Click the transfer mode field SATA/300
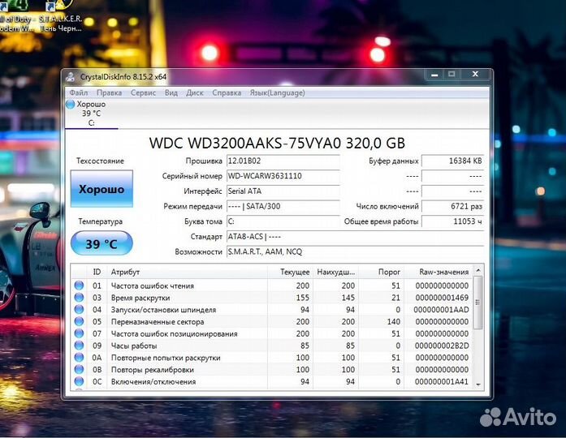The width and height of the screenshot is (566, 438). coord(283,206)
